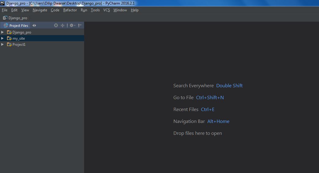Open the project panel gear settings menu
This screenshot has height=173, width=319.
(72, 25)
